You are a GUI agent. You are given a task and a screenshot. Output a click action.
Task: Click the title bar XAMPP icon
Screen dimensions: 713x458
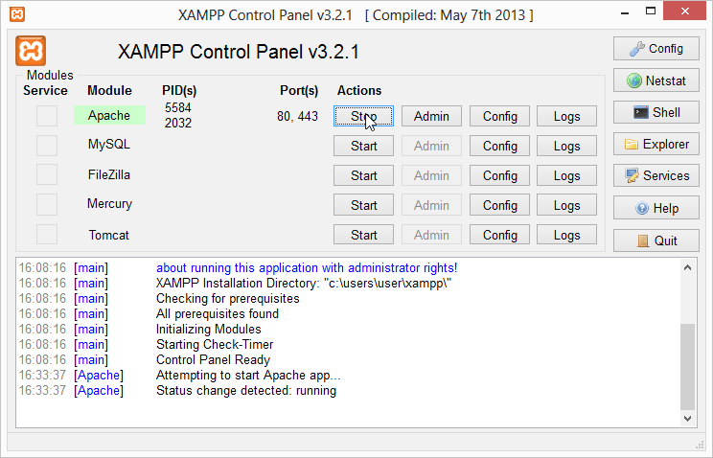pyautogui.click(x=16, y=14)
